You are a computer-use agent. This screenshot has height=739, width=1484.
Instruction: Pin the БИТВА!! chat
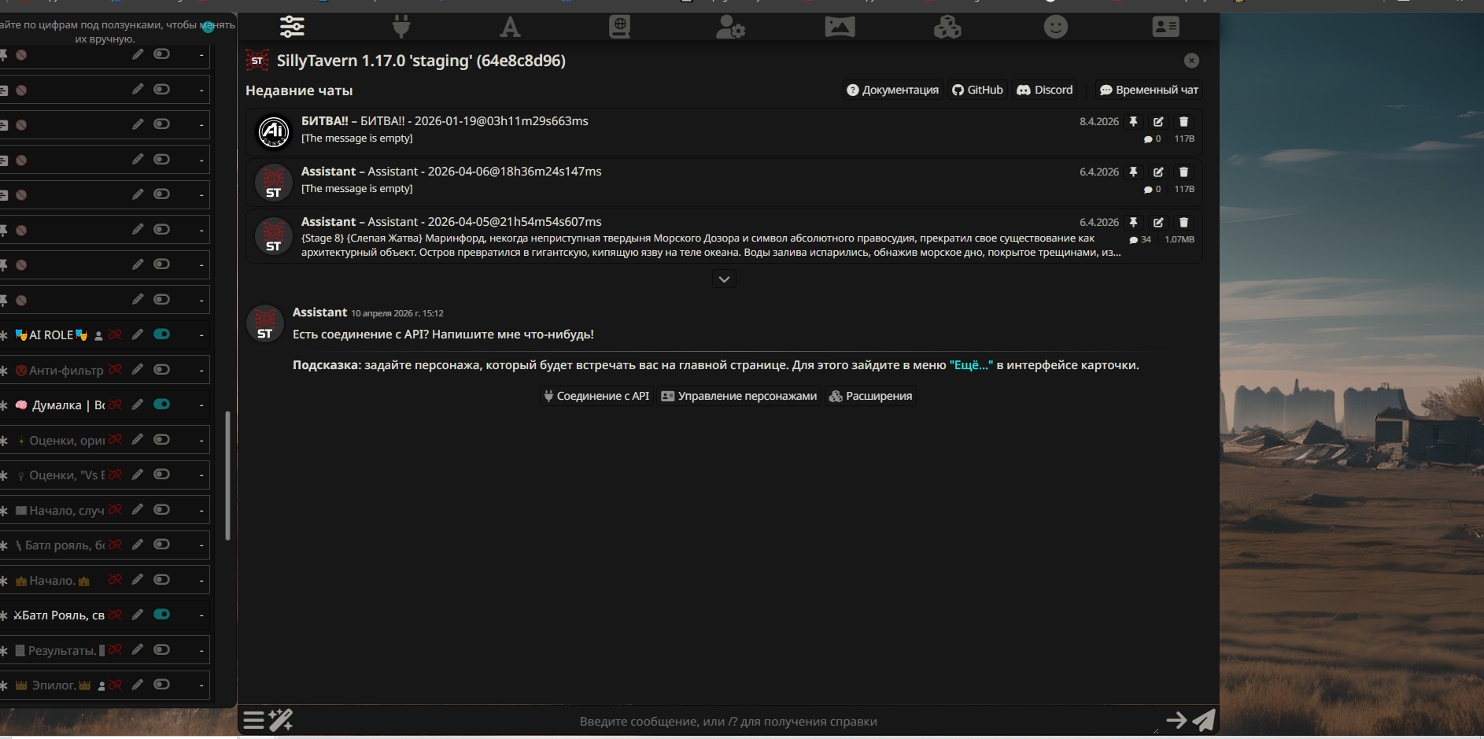pyautogui.click(x=1133, y=122)
